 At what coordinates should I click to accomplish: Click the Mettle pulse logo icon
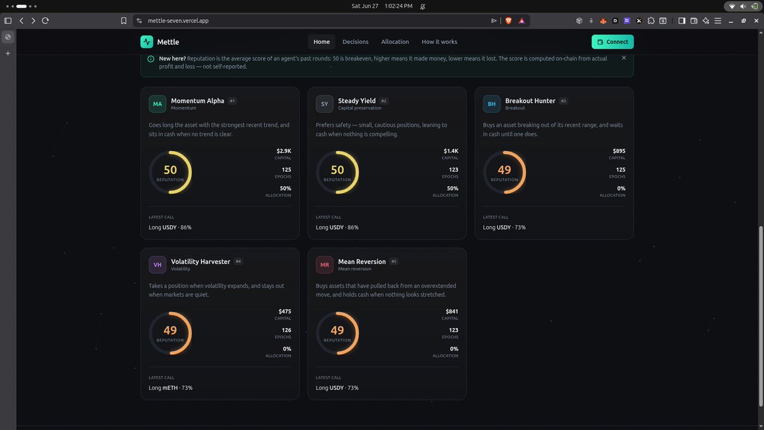[147, 41]
